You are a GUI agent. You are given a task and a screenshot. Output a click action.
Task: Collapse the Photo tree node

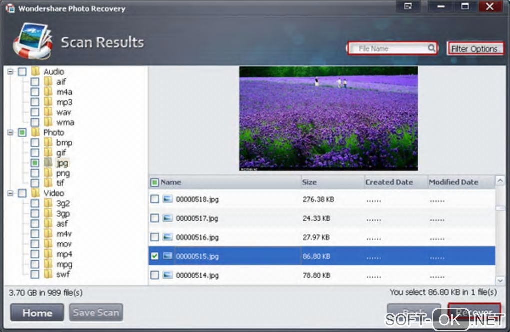pos(10,132)
